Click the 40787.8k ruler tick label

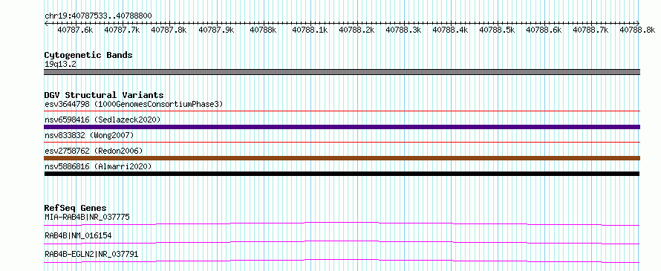point(169,30)
